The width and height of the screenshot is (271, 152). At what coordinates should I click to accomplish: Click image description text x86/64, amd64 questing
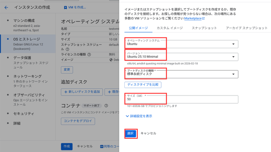click(162, 64)
